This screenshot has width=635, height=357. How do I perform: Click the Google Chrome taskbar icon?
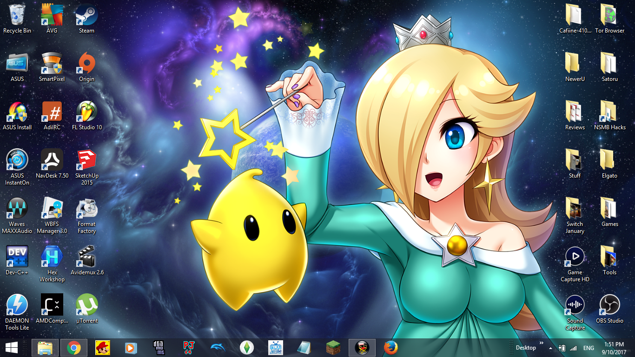click(73, 348)
